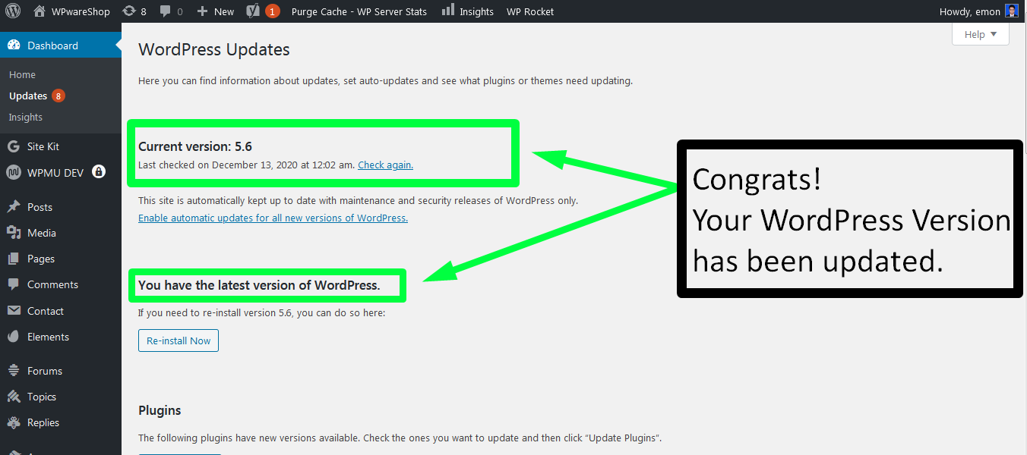Viewport: 1027px width, 455px height.
Task: Open Insights in the admin bar
Action: [x=467, y=11]
